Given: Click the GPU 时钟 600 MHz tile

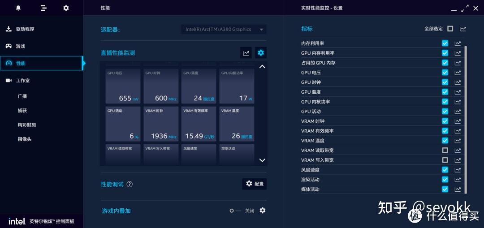Looking at the screenshot, I should pyautogui.click(x=161, y=86).
